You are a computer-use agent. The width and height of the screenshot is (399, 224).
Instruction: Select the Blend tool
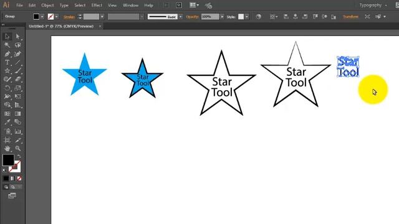click(17, 122)
